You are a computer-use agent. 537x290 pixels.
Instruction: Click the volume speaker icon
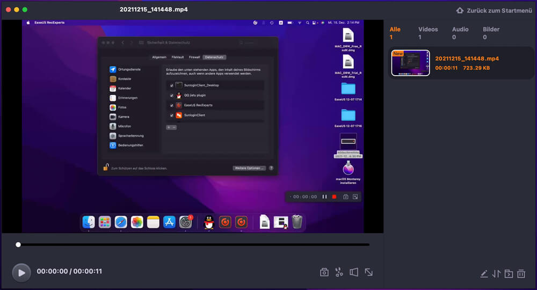point(354,272)
